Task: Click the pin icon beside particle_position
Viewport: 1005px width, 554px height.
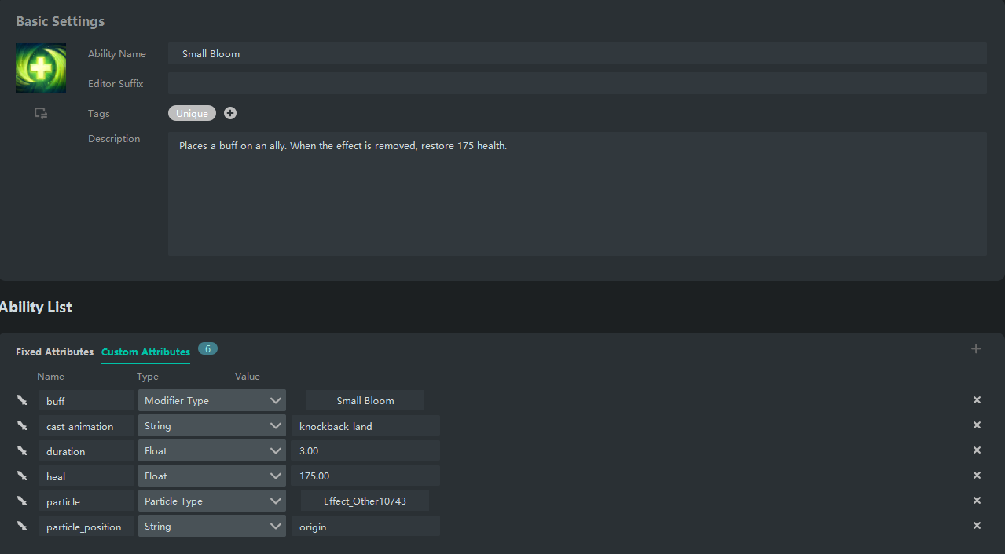Action: coord(22,527)
